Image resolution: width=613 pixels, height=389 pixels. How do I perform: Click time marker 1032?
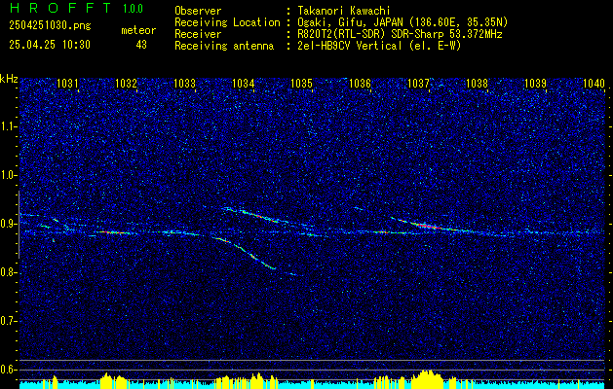(126, 83)
